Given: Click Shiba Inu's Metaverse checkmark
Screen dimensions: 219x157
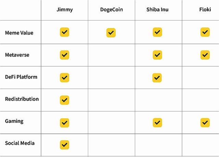Looking at the screenshot, I should [157, 55].
